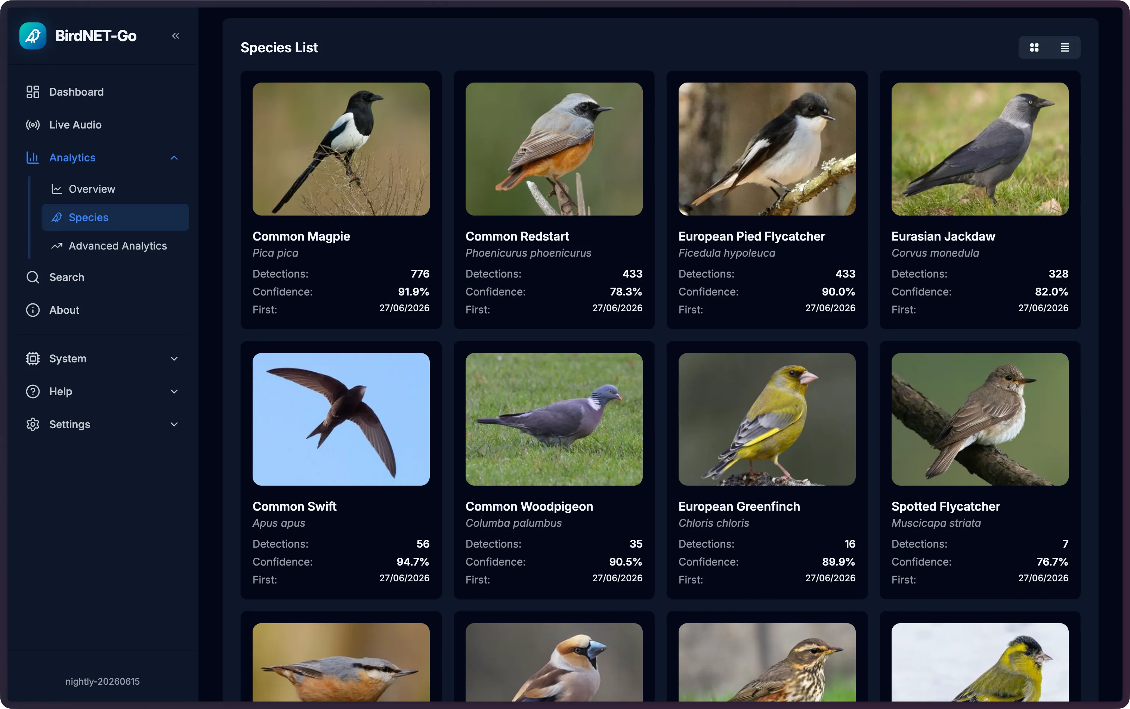Click the nightly-20260615 version label
The image size is (1130, 709).
pyautogui.click(x=103, y=681)
